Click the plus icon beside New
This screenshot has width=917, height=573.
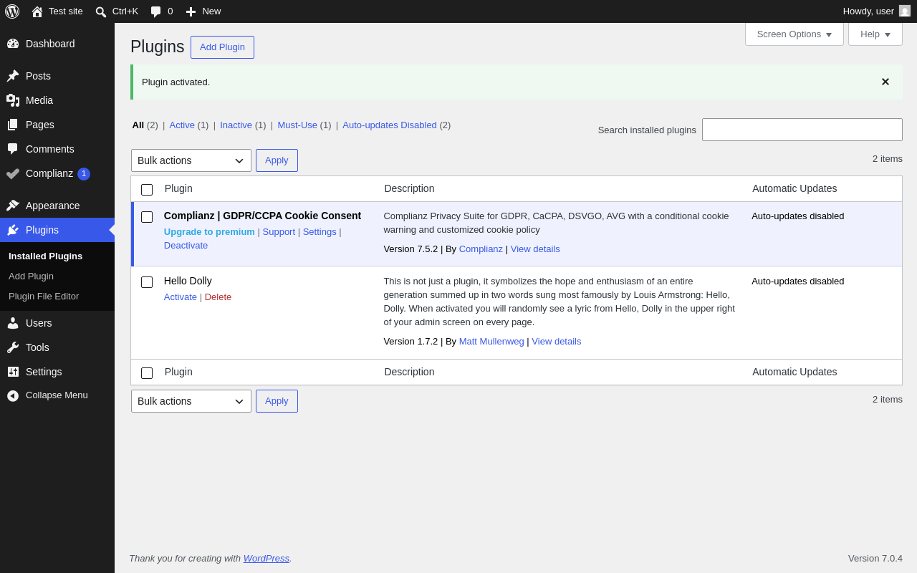(x=191, y=11)
